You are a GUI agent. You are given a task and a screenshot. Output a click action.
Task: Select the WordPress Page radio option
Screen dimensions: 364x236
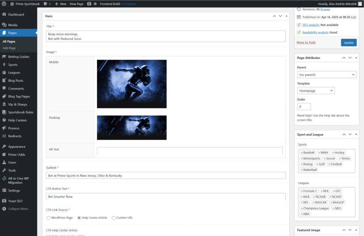point(48,218)
